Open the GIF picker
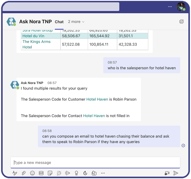Image resolution: width=191 pixels, height=179 pixels. coord(41,173)
